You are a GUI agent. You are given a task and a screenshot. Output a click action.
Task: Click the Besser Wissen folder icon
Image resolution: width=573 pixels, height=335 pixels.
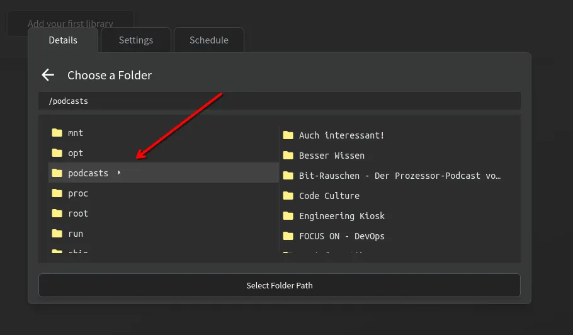point(288,156)
